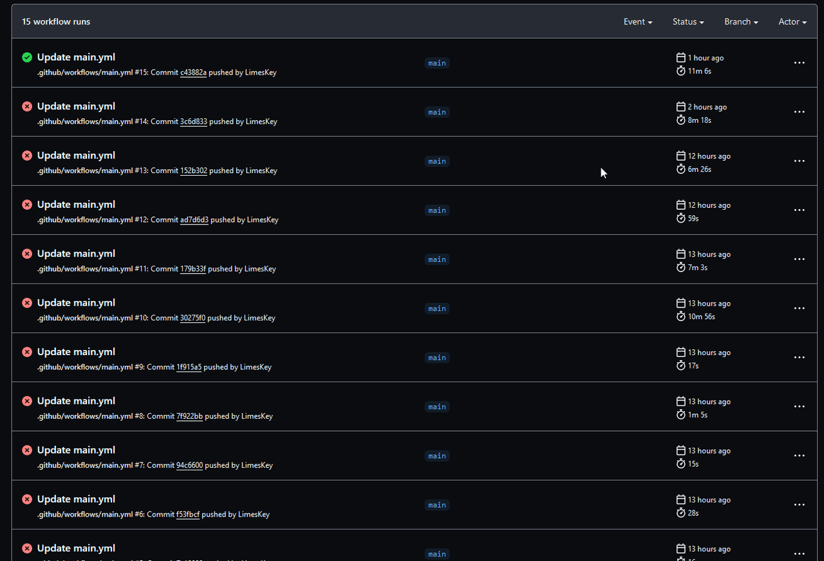824x561 pixels.
Task: Open the Actor filter dropdown
Action: click(792, 22)
